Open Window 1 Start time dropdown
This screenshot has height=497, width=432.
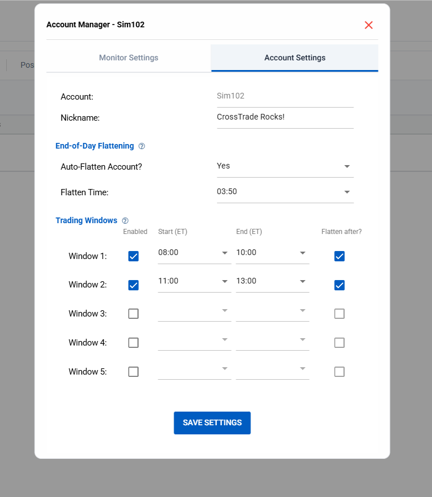194,253
